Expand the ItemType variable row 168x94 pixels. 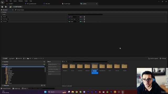[x=1, y=19]
